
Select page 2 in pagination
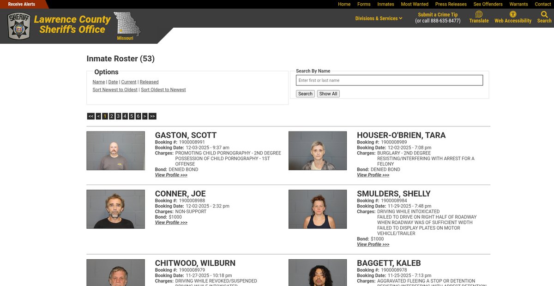[x=112, y=116]
